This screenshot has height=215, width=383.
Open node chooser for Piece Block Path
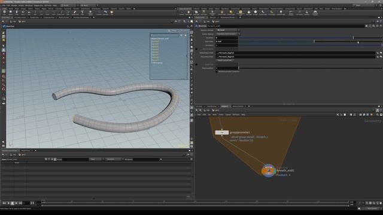[x=381, y=57]
